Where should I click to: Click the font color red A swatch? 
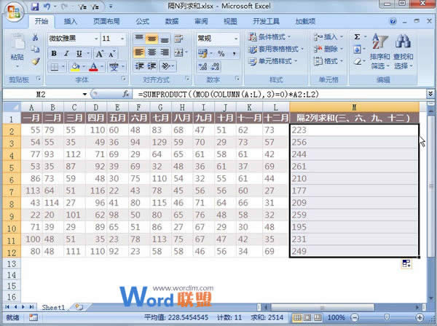tap(93, 67)
